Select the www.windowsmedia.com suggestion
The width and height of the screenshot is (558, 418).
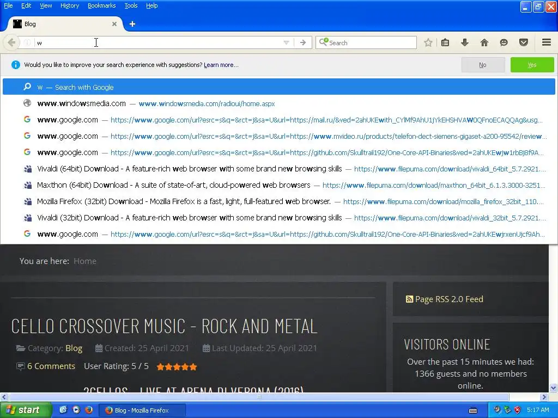278,103
